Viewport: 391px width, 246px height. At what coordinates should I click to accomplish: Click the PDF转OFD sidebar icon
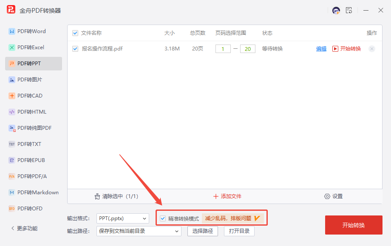(x=12, y=209)
